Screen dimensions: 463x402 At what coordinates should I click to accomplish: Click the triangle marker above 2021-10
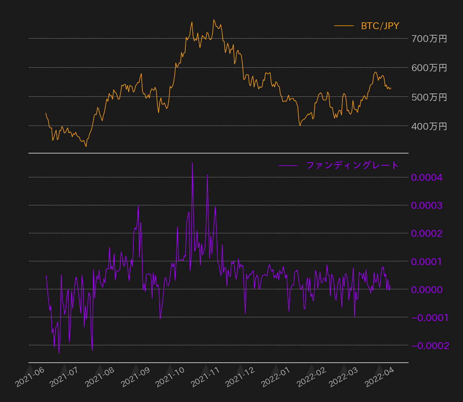click(170, 371)
